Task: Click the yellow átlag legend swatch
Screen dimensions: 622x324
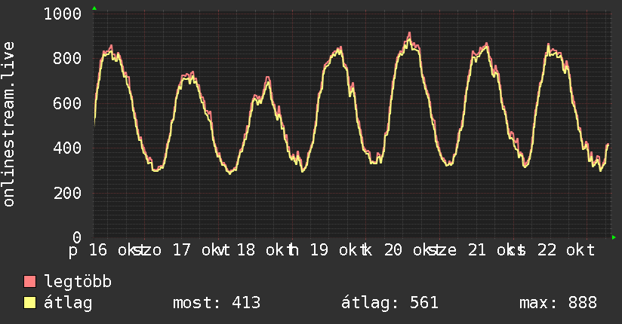Action: coord(29,302)
